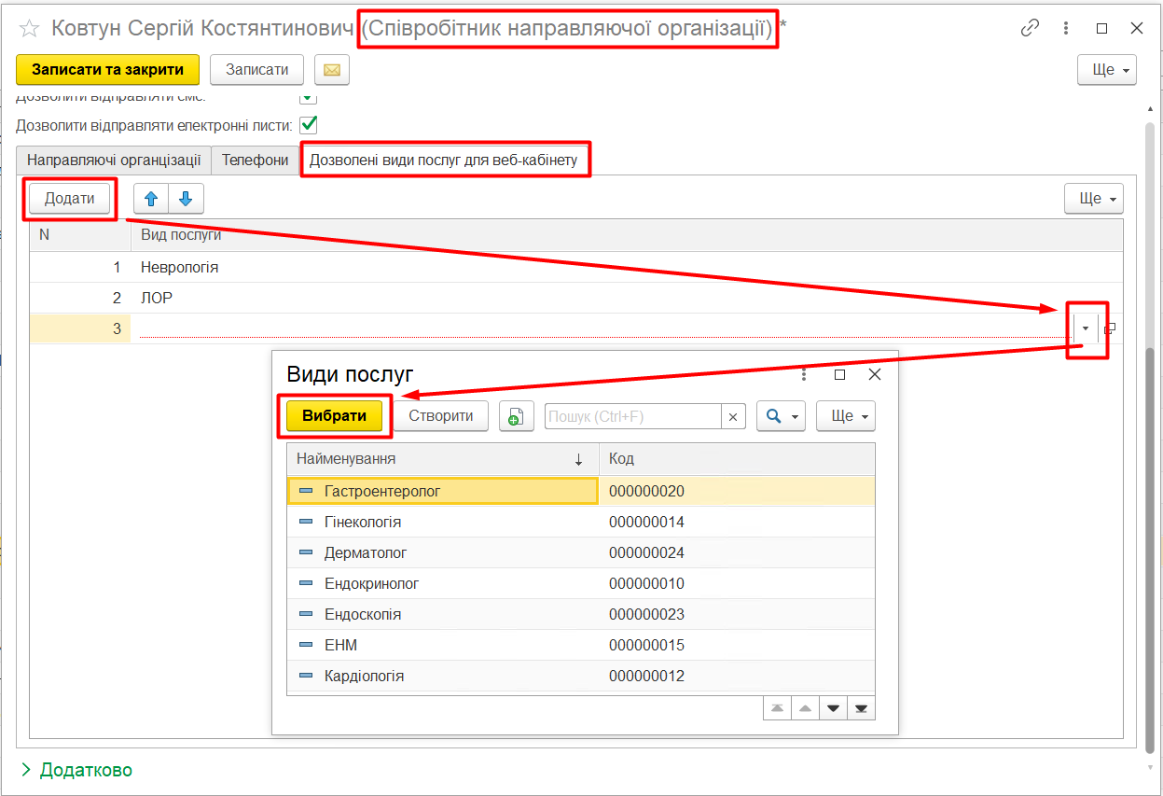1163x796 pixels.
Task: Move row down with blue arrow
Action: (185, 198)
